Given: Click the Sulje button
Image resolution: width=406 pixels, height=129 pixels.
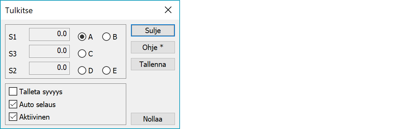Looking at the screenshot, I should [153, 30].
